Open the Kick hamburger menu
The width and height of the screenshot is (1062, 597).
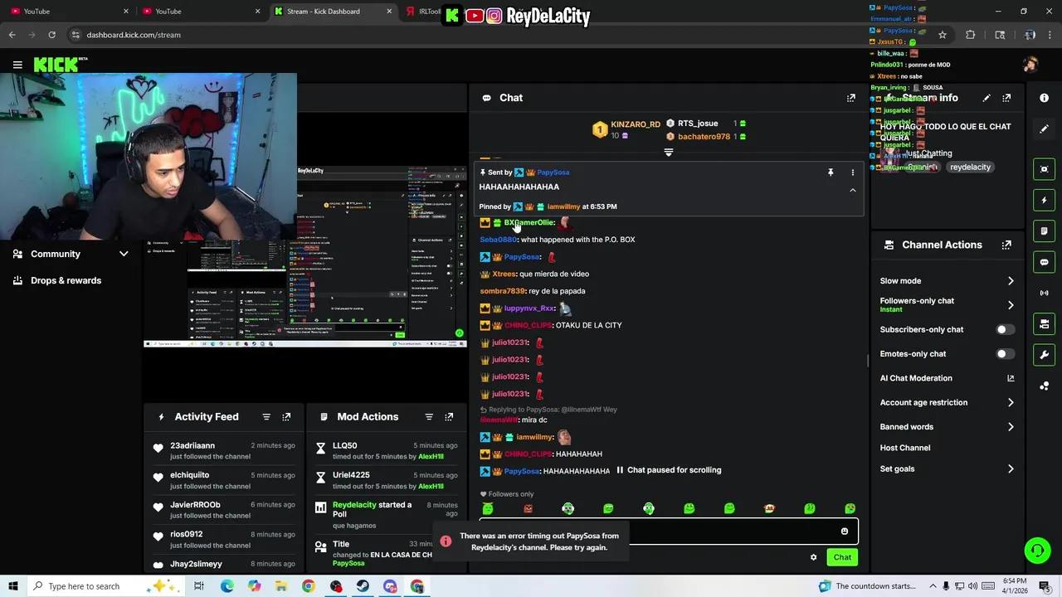(17, 65)
